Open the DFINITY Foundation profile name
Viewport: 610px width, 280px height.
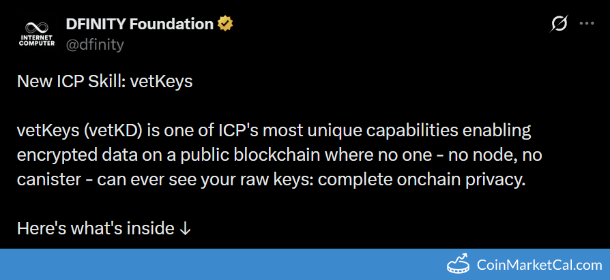point(139,25)
